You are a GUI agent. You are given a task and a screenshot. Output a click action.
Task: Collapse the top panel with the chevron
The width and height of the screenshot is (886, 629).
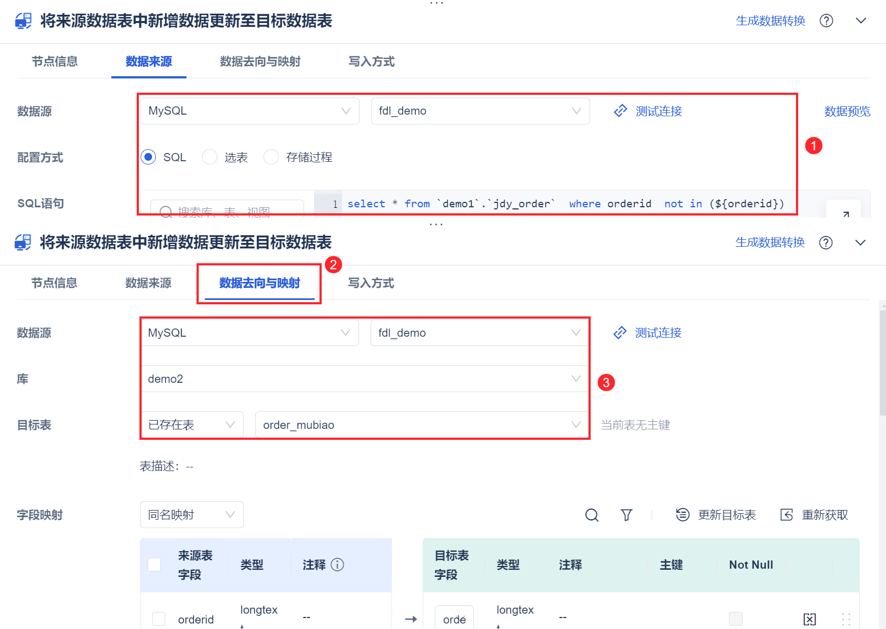tap(861, 21)
